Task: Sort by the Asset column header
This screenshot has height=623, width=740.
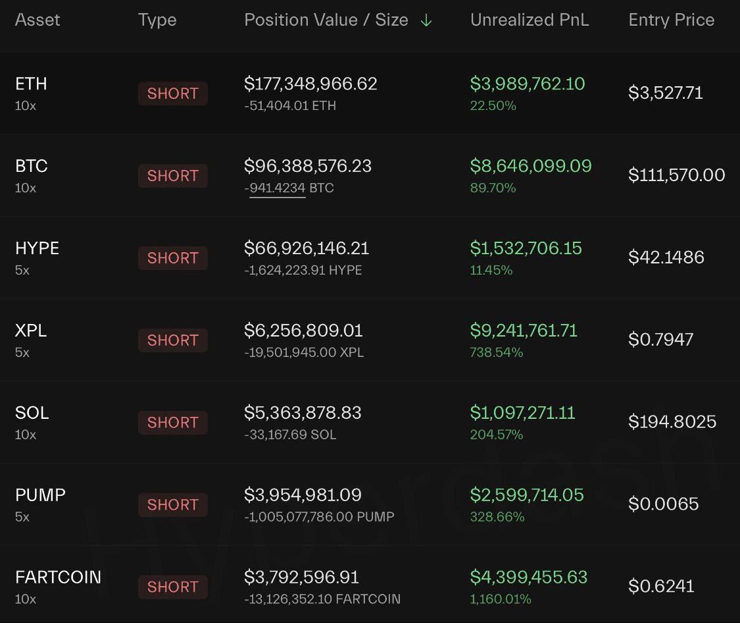Action: [37, 20]
